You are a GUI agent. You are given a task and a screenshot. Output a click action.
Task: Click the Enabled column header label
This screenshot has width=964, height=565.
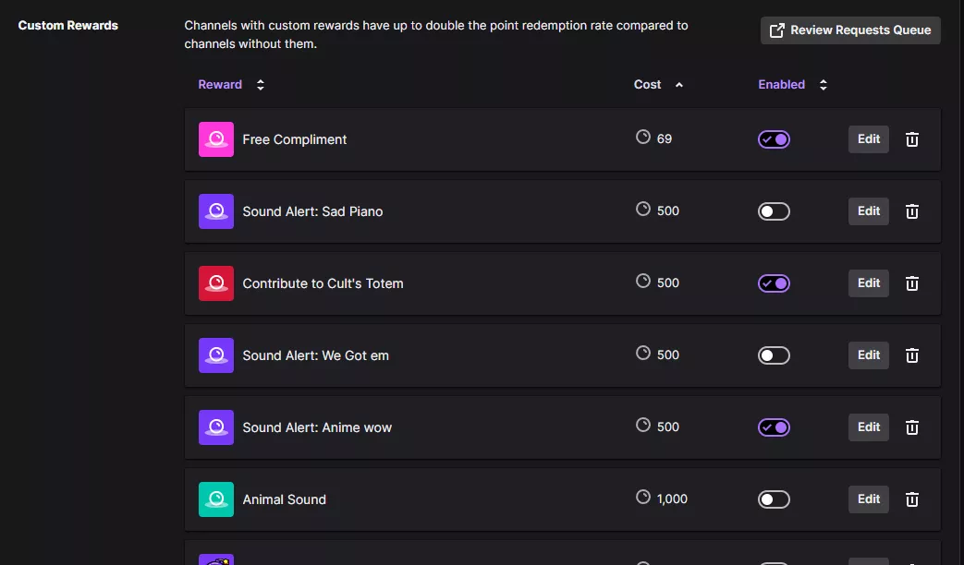781,85
